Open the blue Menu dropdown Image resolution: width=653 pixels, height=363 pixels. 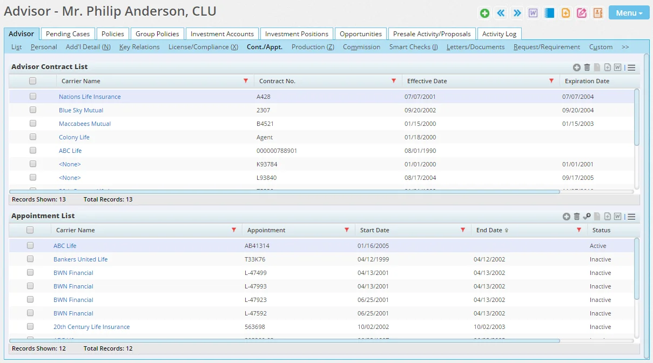[x=629, y=13]
